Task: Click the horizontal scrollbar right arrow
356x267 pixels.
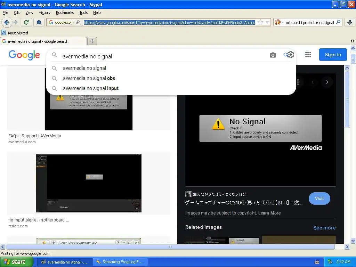Action: tap(347, 246)
